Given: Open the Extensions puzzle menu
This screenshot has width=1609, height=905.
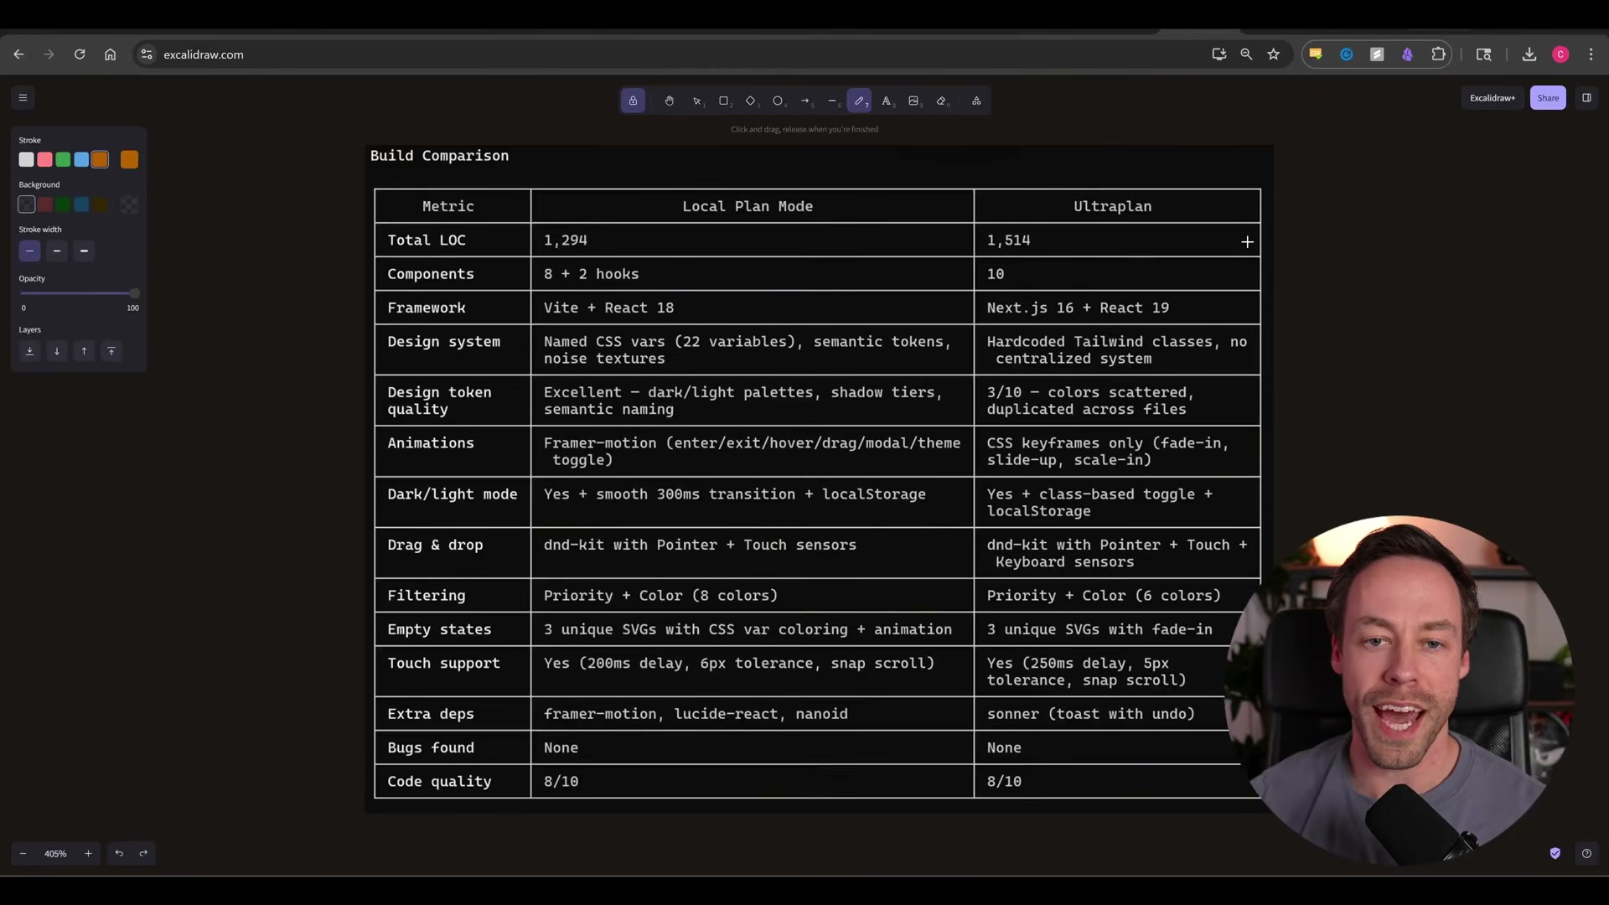Looking at the screenshot, I should pos(1439,54).
